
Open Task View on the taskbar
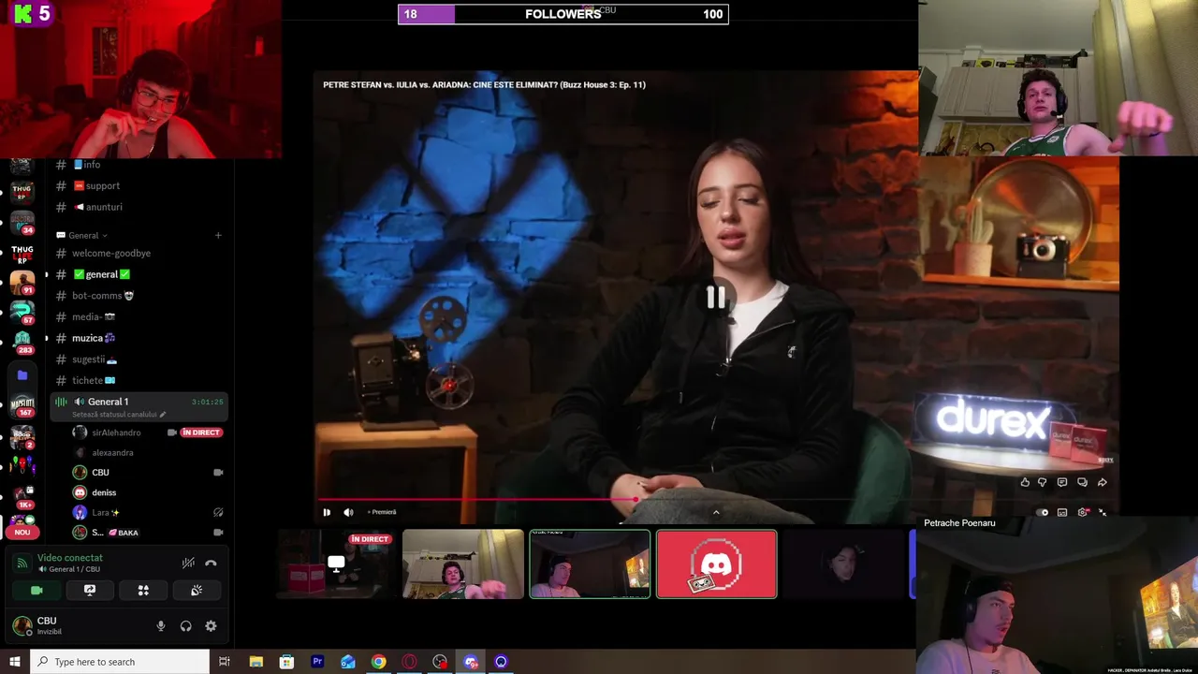(x=224, y=662)
